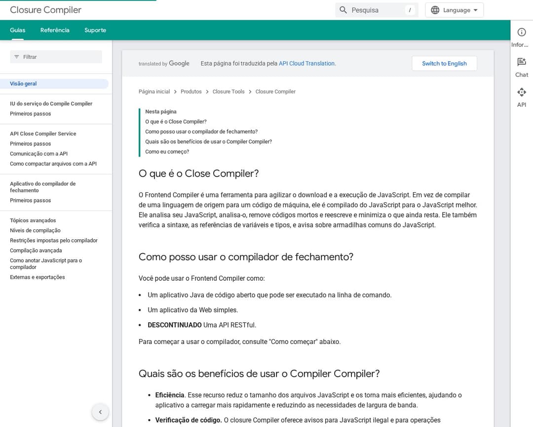Click the Verificação de código bullet label
This screenshot has height=427, width=533.
point(189,420)
